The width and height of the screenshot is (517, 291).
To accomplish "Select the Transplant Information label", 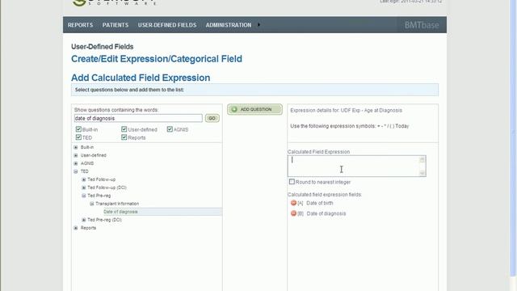I will click(117, 204).
